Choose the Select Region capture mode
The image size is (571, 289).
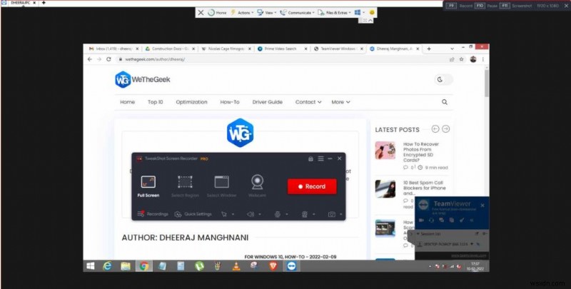[185, 185]
